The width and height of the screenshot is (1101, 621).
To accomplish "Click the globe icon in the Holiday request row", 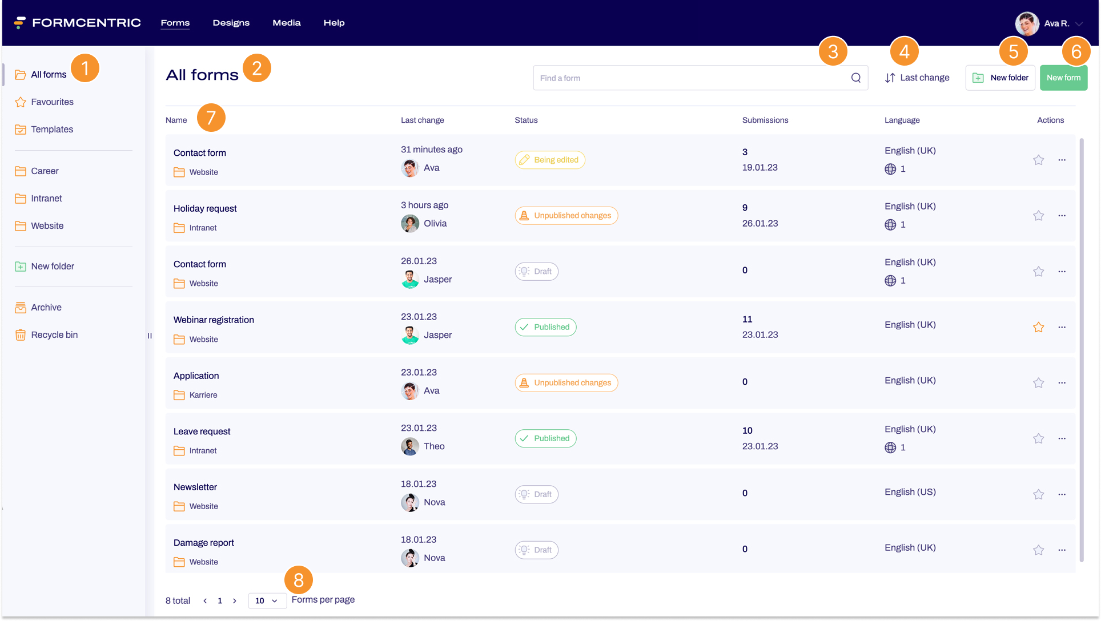I will coord(890,225).
